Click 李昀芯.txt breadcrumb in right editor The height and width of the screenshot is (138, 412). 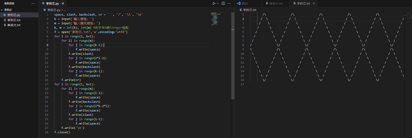coord(250,10)
